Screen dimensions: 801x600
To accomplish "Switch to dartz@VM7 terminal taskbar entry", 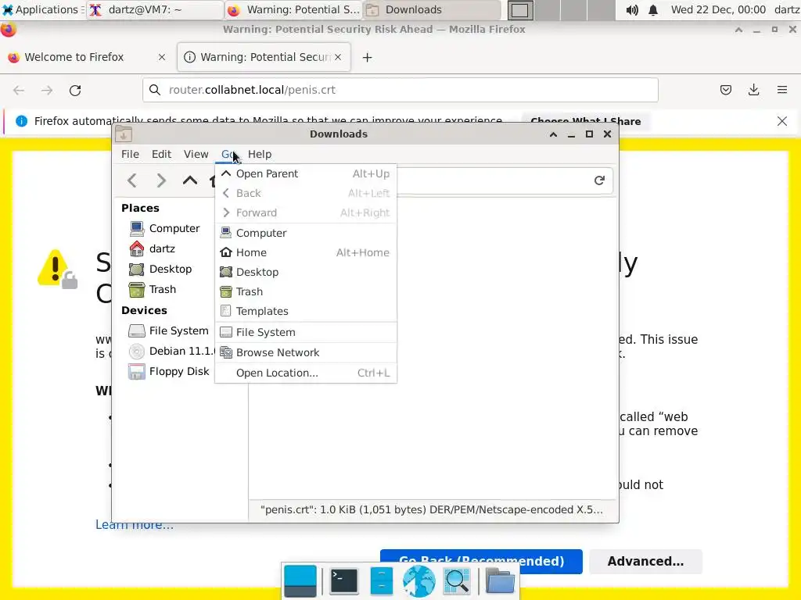I will (154, 9).
